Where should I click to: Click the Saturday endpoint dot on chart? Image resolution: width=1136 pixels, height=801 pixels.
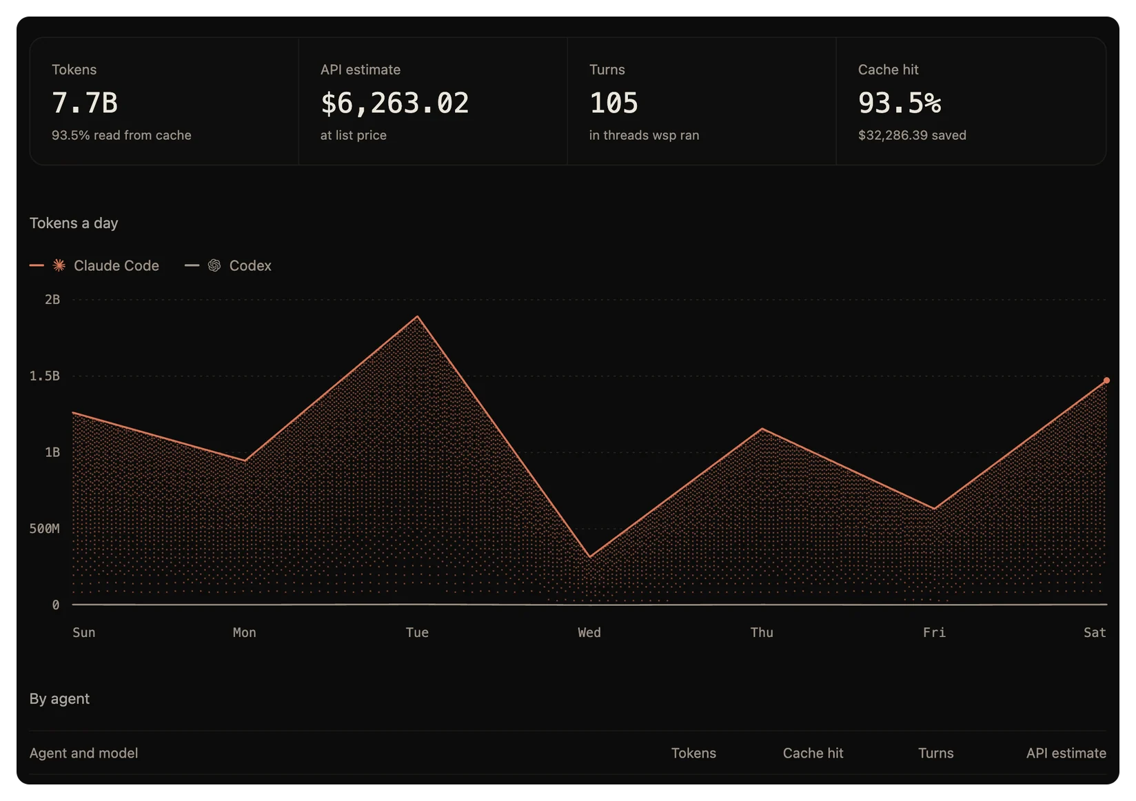[1106, 381]
